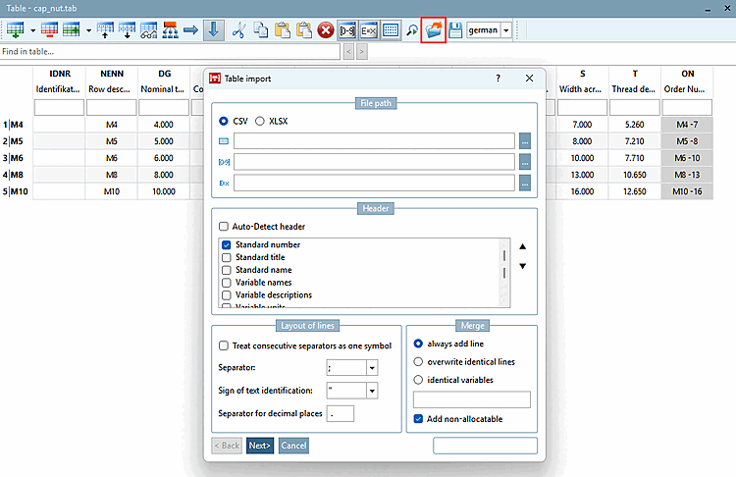Click the Cancel button
This screenshot has height=477, width=736.
[x=293, y=446]
